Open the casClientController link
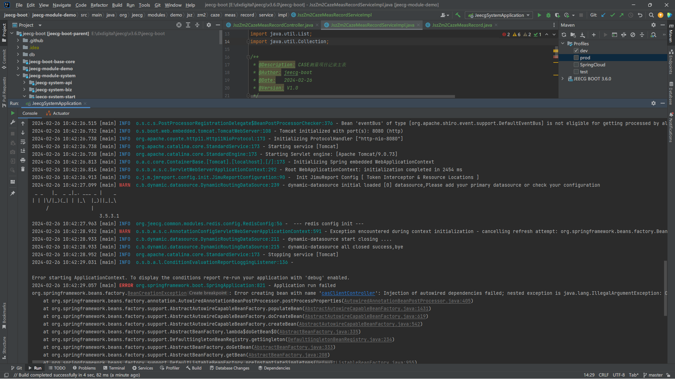Image resolution: width=675 pixels, height=379 pixels. pyautogui.click(x=348, y=293)
